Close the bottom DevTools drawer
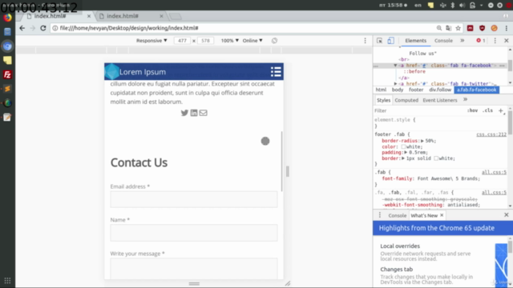Screen dimensions: 513x288 (x=507, y=215)
